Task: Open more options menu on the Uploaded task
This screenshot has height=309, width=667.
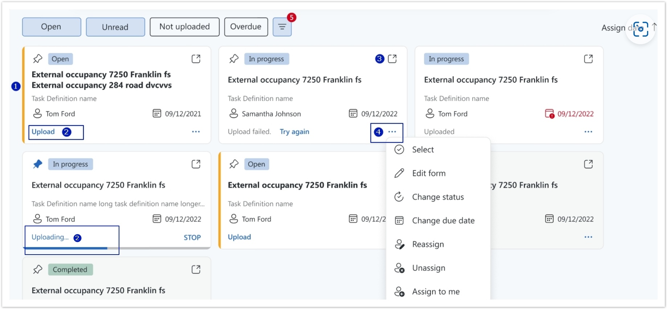Action: click(x=588, y=132)
